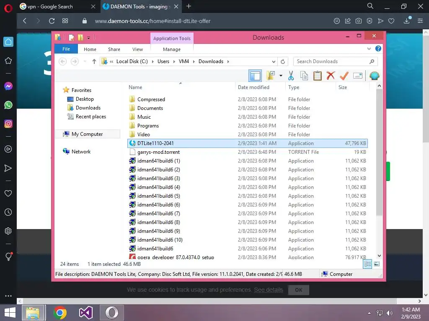The height and width of the screenshot is (321, 429).
Task: Open folder options dropdown arrow
Action: [x=281, y=76]
